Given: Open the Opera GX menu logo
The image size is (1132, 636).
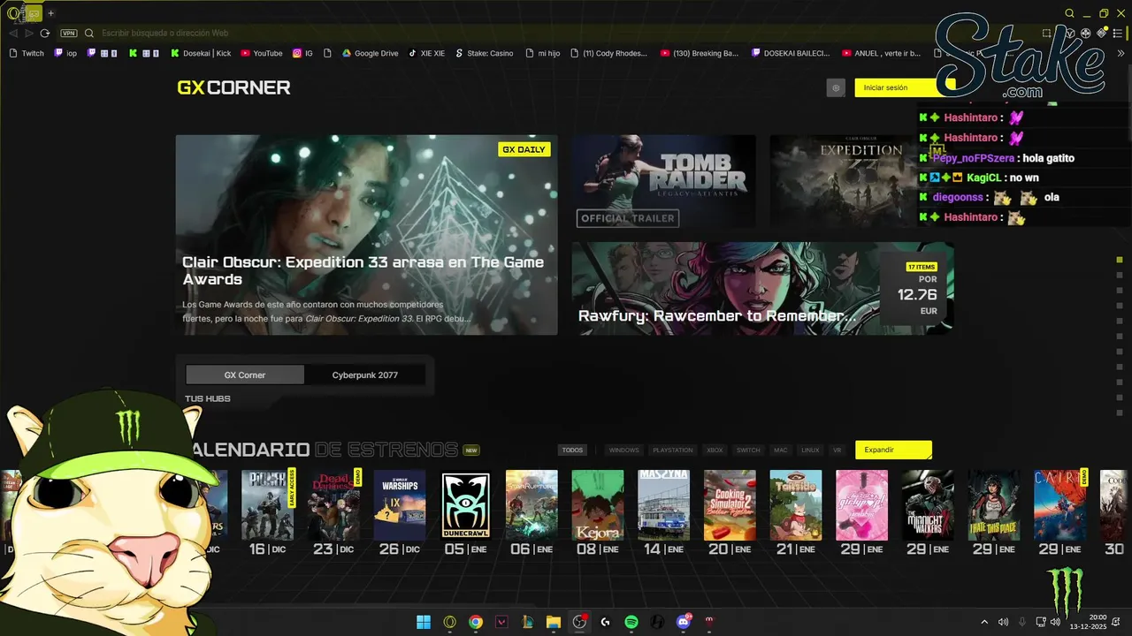Looking at the screenshot, I should [14, 13].
